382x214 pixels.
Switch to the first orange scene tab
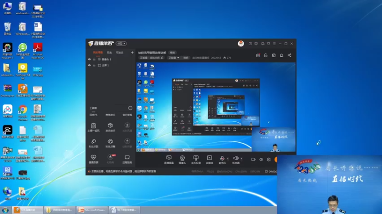(98, 53)
